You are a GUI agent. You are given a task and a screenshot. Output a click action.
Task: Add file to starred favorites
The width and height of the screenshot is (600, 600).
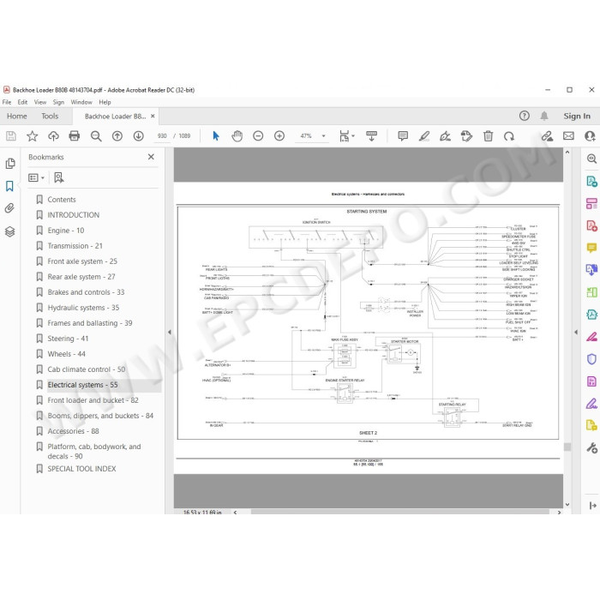[x=33, y=135]
